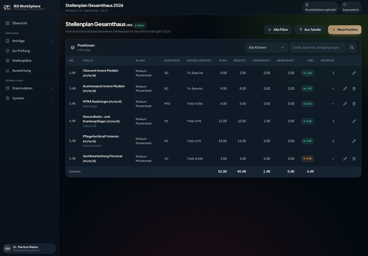Import positions via Aus Tabelle
The height and width of the screenshot is (256, 368).
pyautogui.click(x=310, y=30)
